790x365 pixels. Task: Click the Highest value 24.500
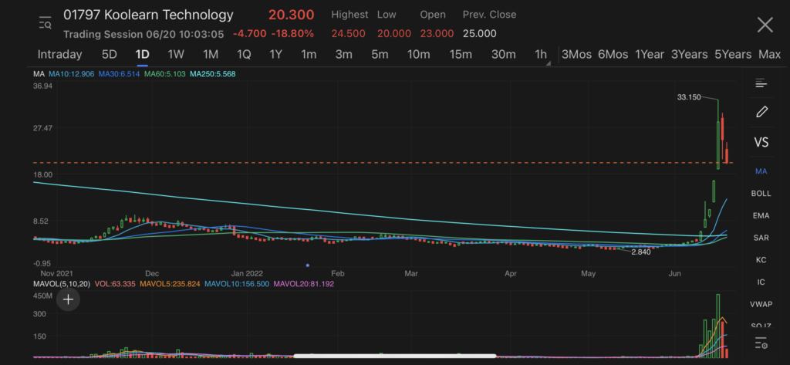(348, 34)
